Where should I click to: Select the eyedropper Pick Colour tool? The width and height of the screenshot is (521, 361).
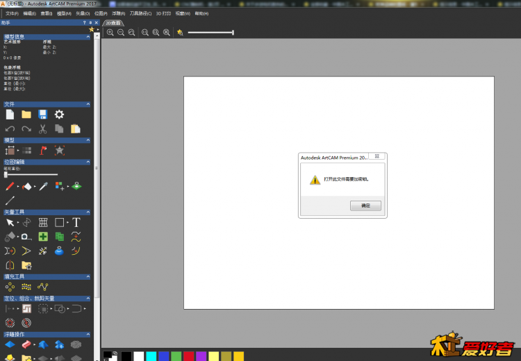tap(43, 186)
